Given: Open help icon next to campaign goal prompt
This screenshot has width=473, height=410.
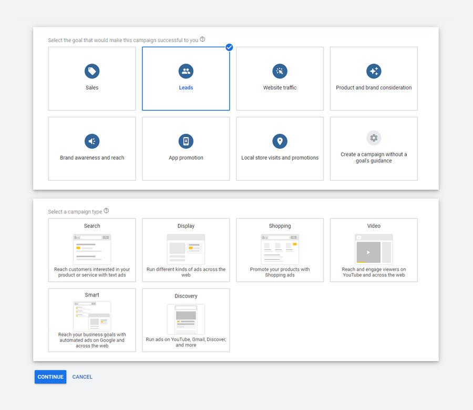Looking at the screenshot, I should 202,39.
